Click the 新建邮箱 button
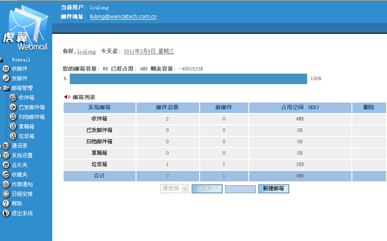This screenshot has width=387, height=241. tap(273, 188)
